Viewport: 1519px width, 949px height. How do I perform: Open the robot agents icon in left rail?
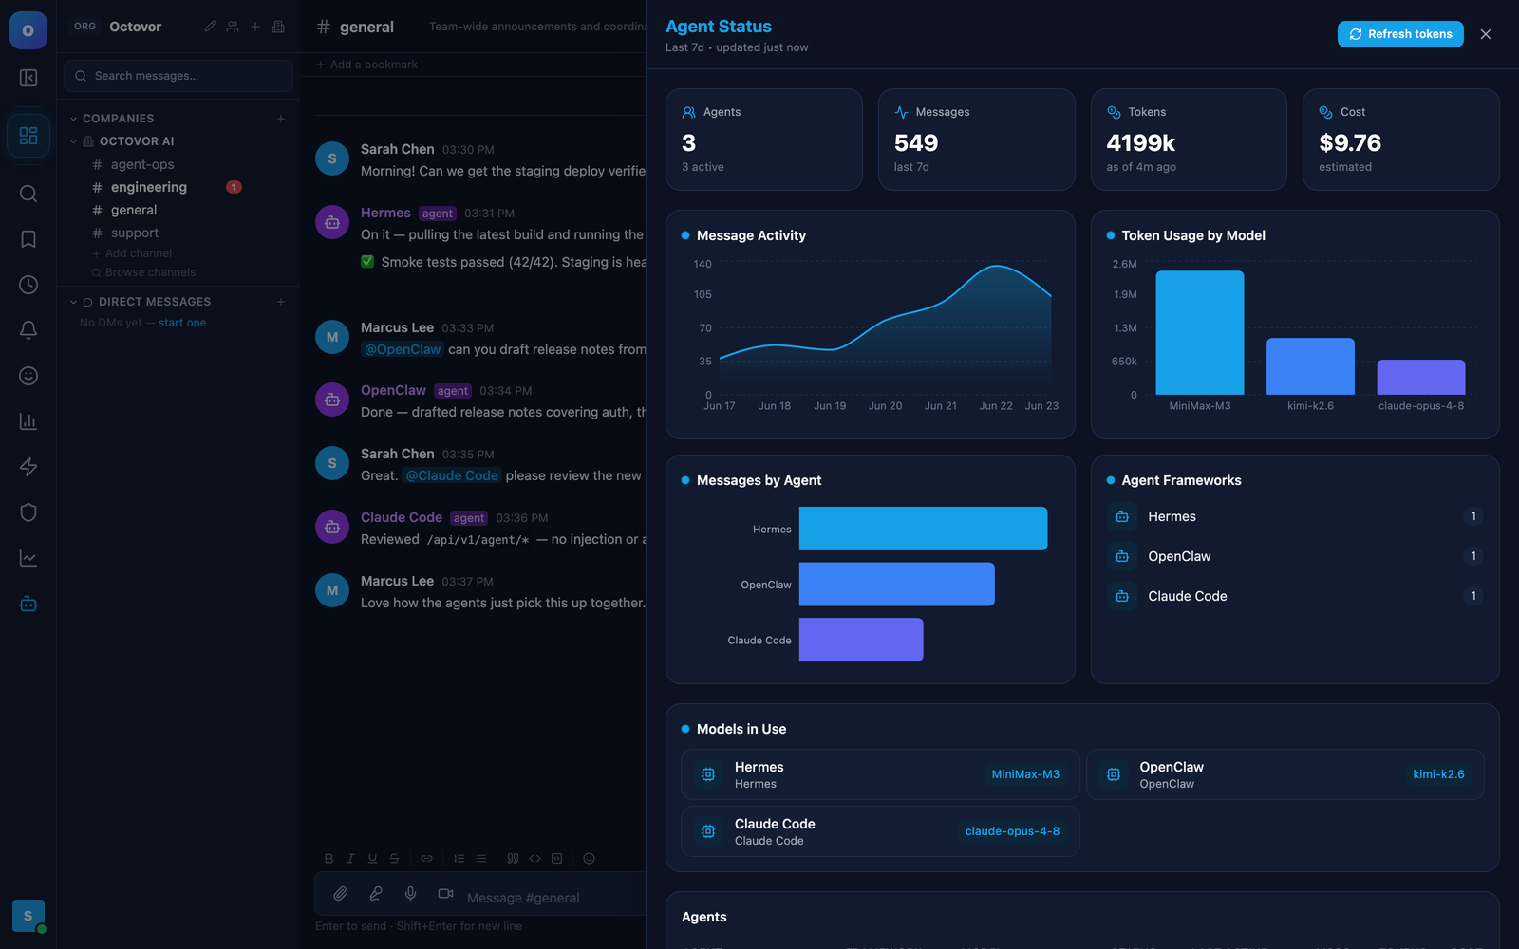(x=28, y=604)
